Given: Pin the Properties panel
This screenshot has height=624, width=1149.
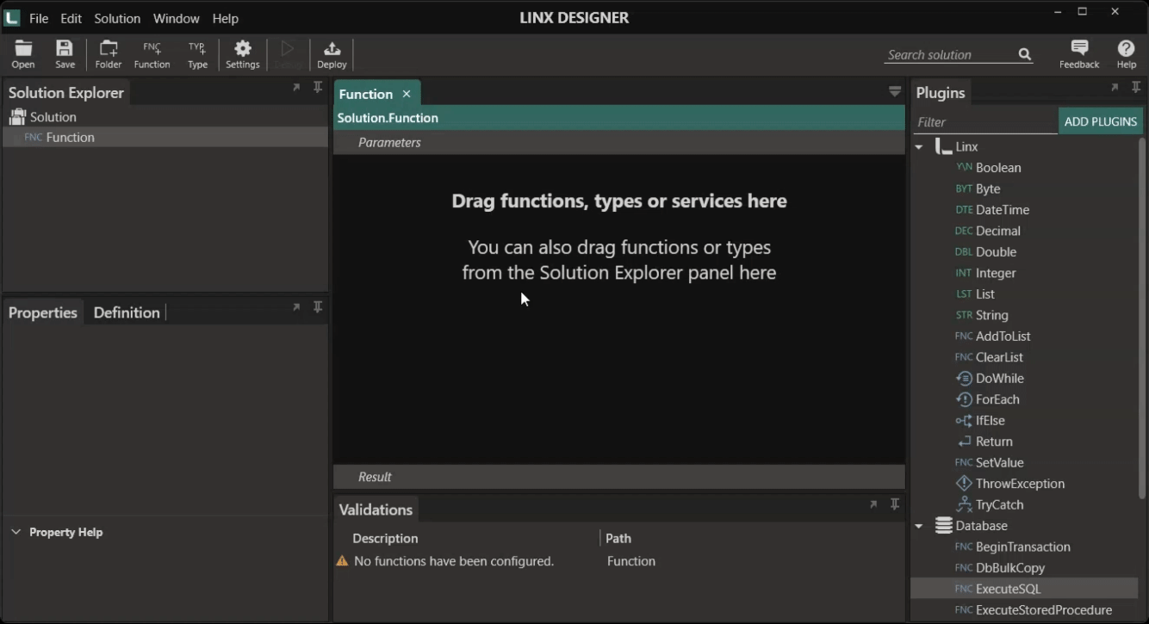Looking at the screenshot, I should tap(318, 307).
